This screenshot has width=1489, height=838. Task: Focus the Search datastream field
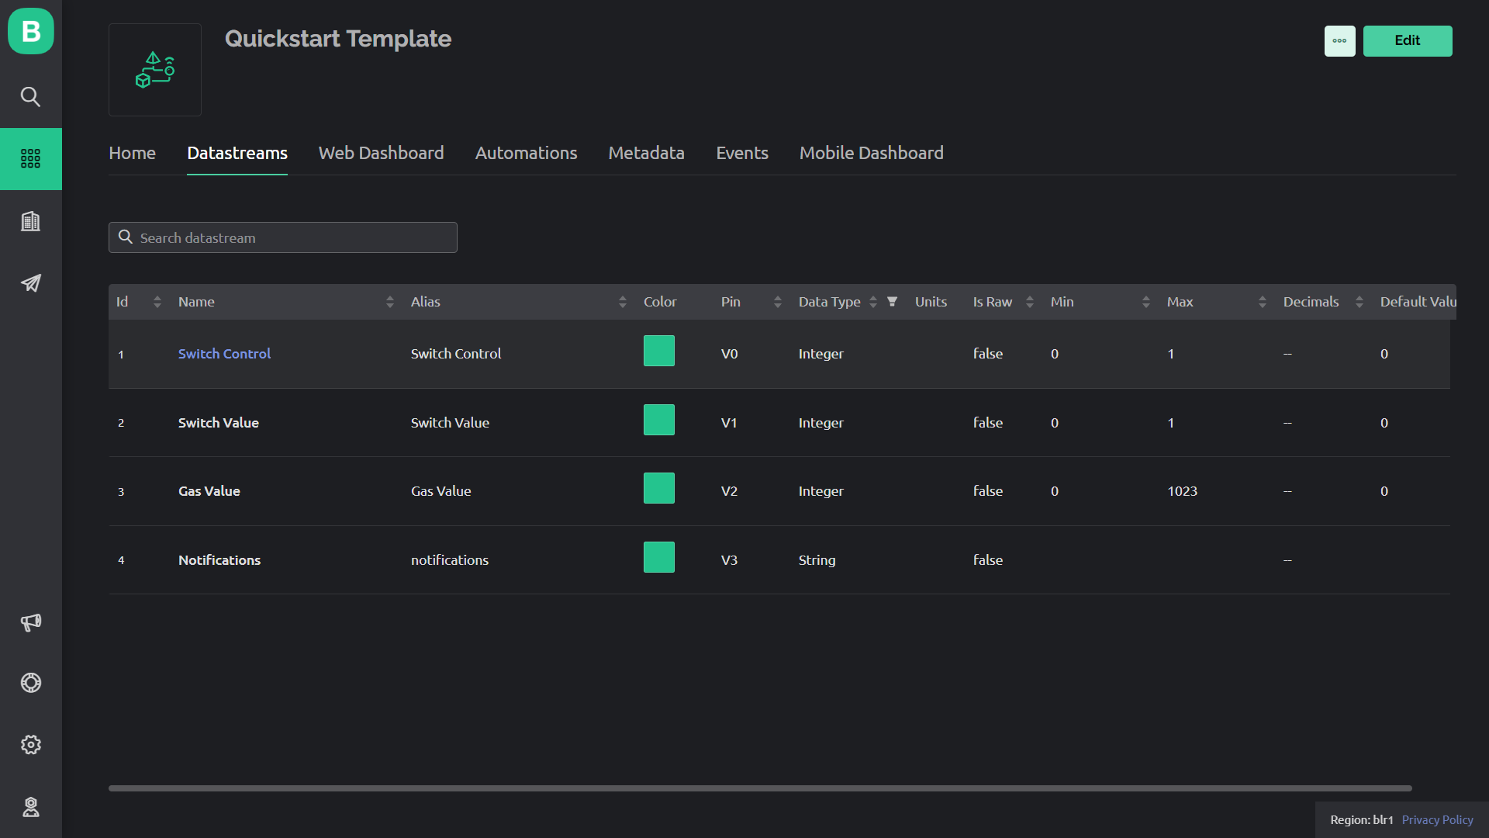(x=295, y=238)
